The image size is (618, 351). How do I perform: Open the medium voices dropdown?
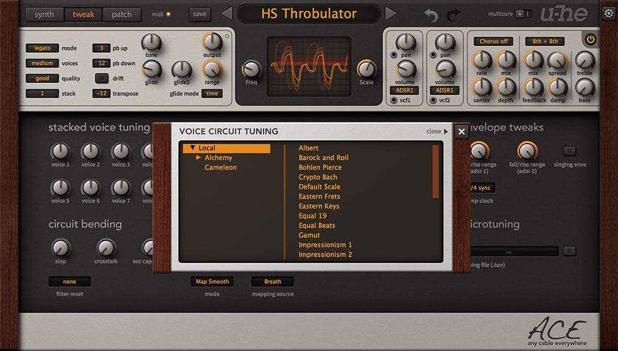click(x=42, y=63)
